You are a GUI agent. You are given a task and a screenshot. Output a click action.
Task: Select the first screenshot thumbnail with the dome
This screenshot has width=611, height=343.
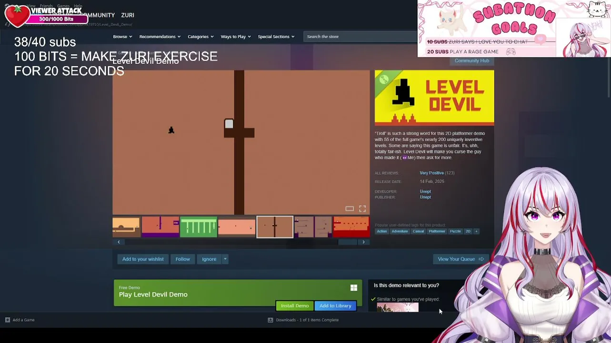pyautogui.click(x=126, y=227)
